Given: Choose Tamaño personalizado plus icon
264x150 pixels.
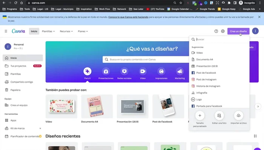Looking at the screenshot, I should (200, 116).
